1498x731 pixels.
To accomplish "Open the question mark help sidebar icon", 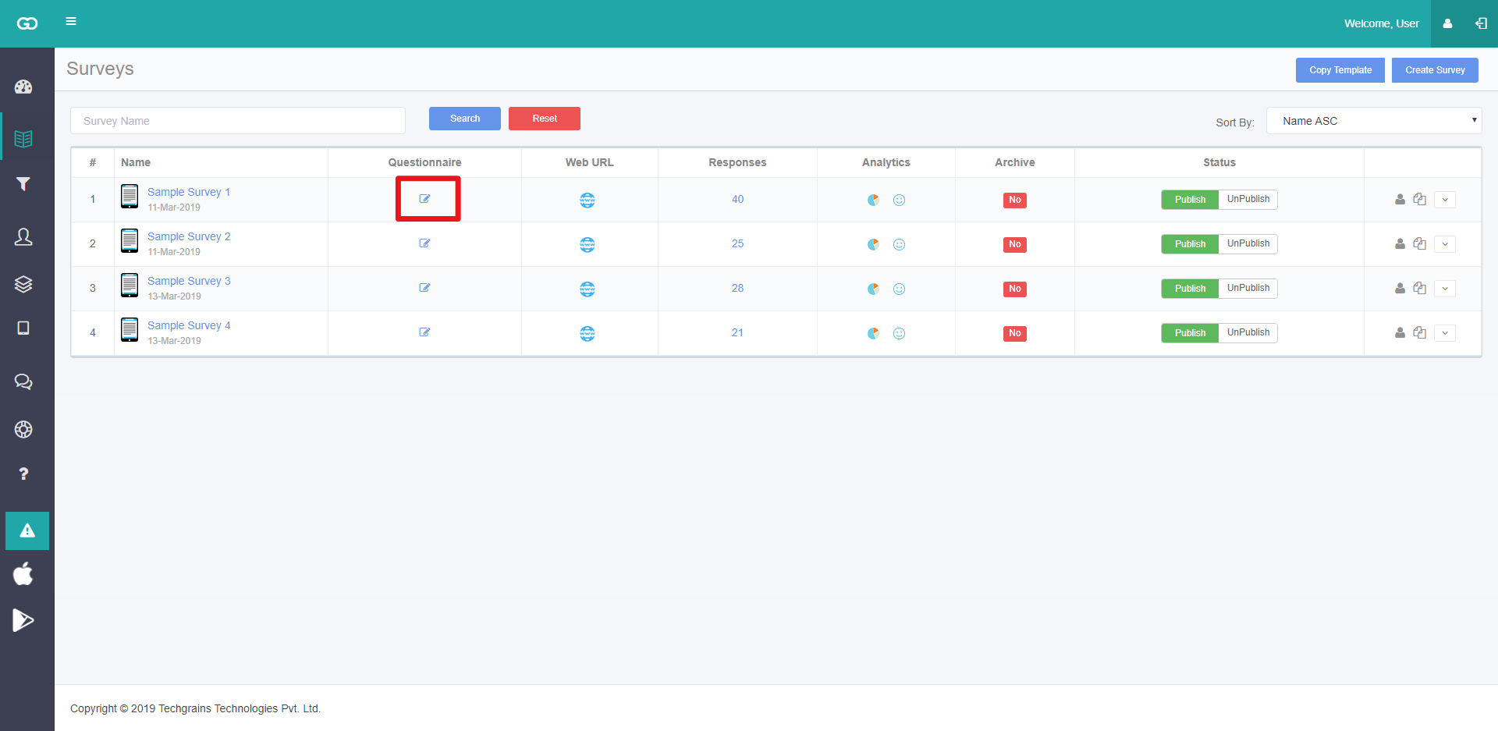I will [23, 474].
